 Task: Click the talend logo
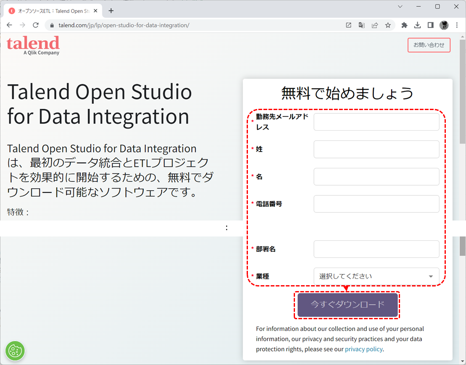point(33,45)
